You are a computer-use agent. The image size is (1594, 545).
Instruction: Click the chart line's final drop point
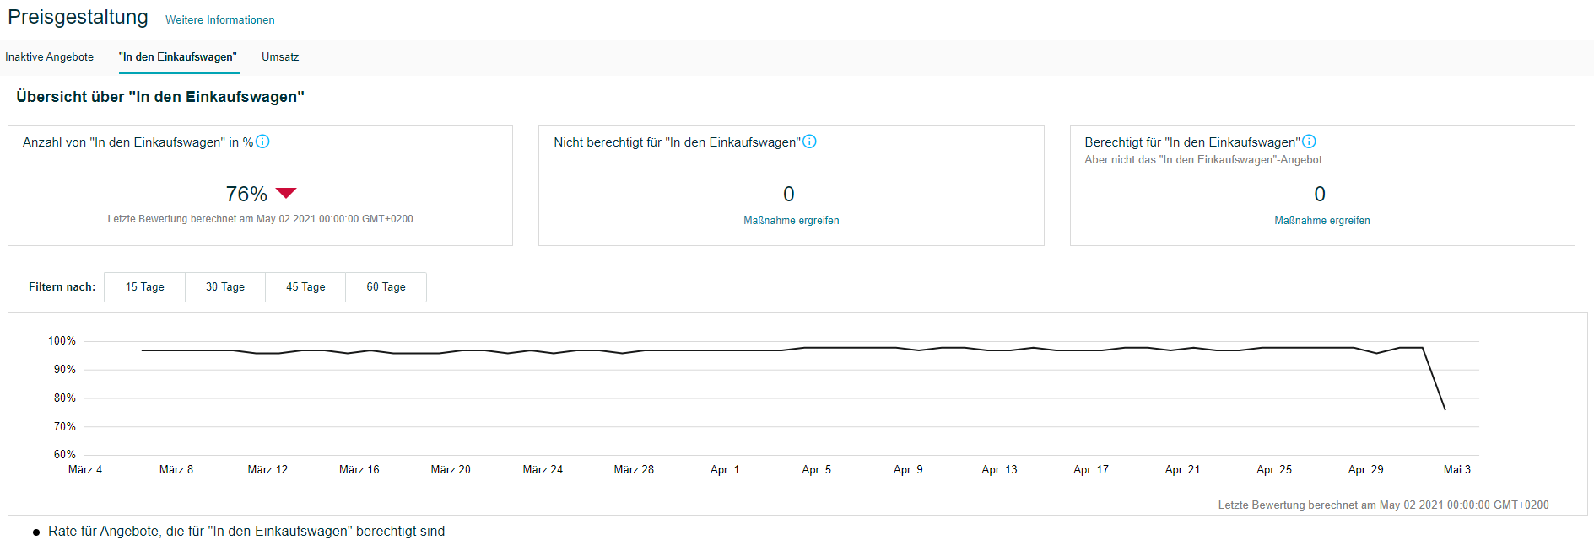(x=1445, y=409)
